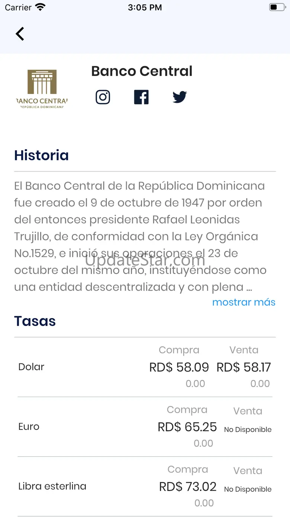Tap the Banco Central logo image
The width and height of the screenshot is (290, 517).
[42, 89]
